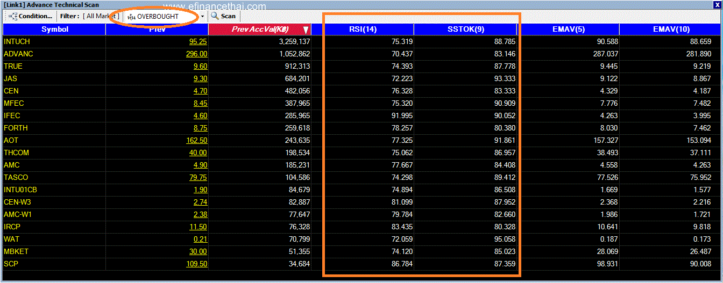Sort by the Symbol column header
Image resolution: width=723 pixels, height=283 pixels.
[54, 29]
